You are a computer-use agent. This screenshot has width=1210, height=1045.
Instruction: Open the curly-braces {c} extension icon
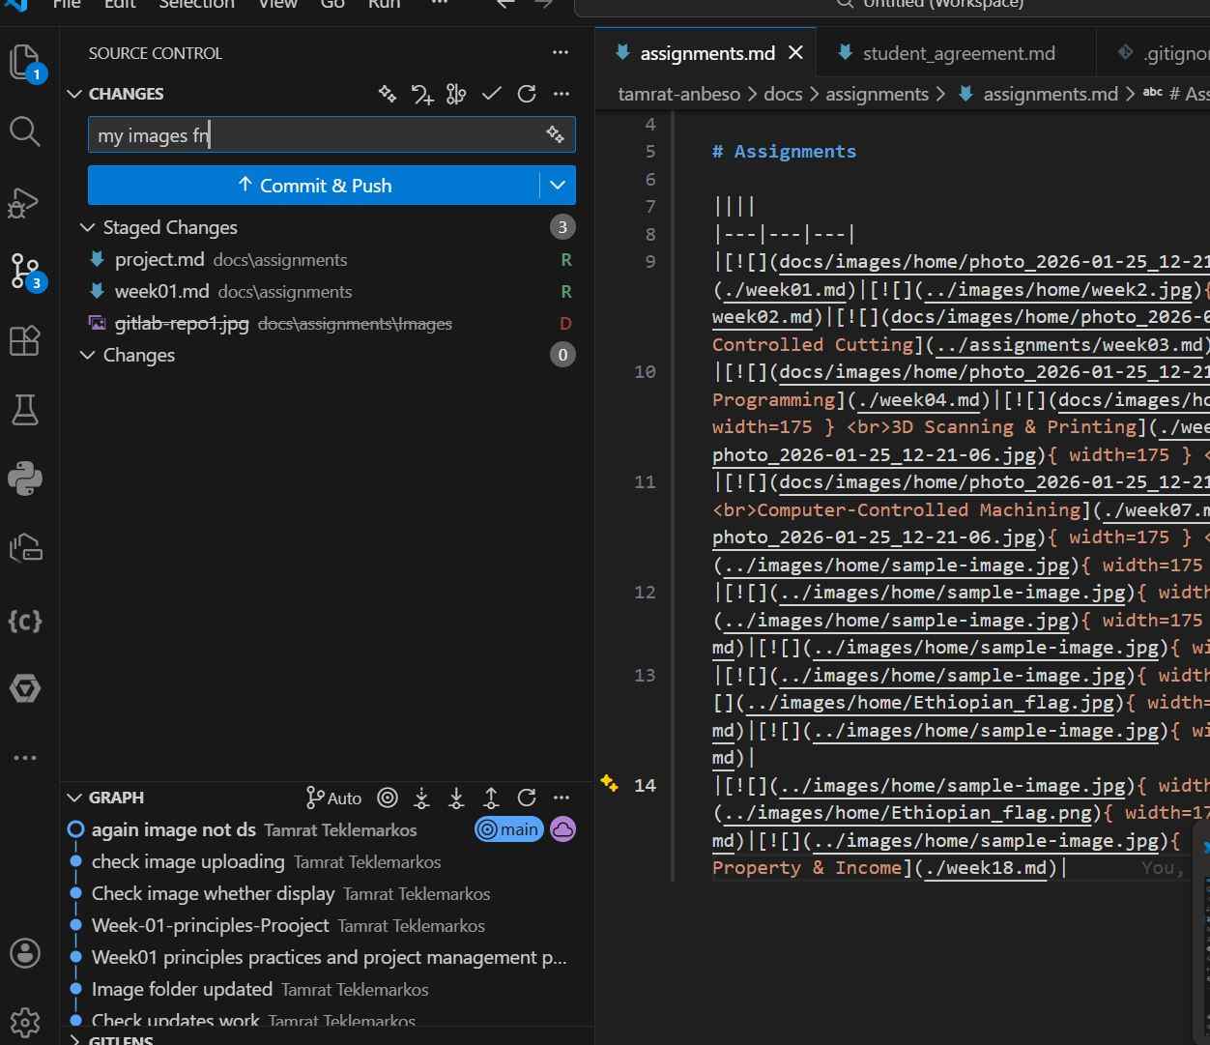(x=25, y=620)
